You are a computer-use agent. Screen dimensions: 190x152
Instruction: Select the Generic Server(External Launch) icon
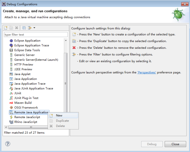[x=11, y=60]
